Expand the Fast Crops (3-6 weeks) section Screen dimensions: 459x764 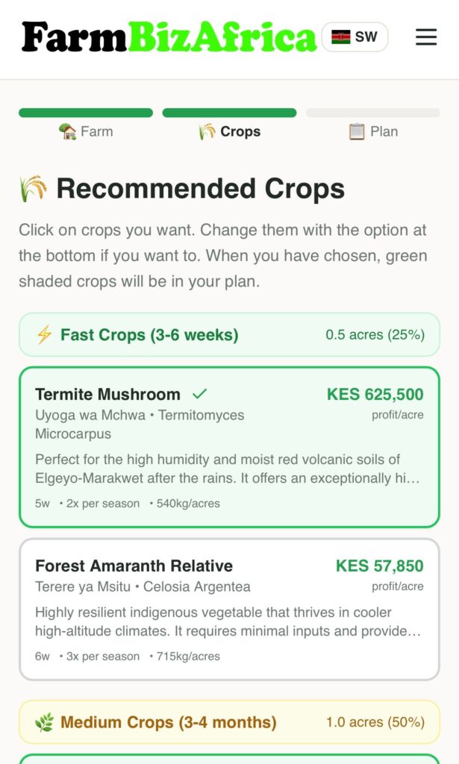pos(230,335)
